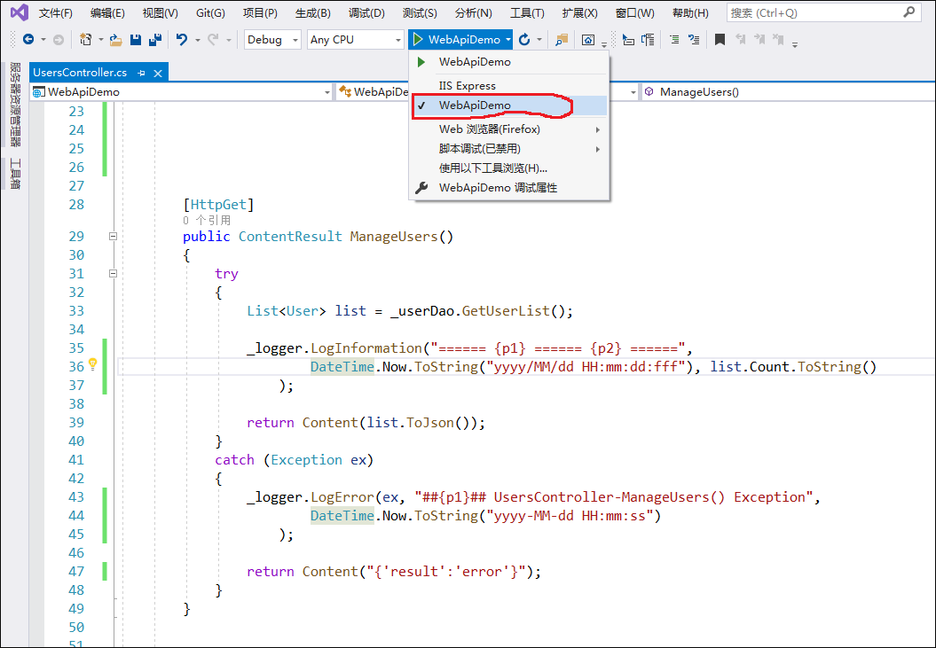Open the 帮助(H) menu
This screenshot has height=648, width=936.
pyautogui.click(x=690, y=12)
